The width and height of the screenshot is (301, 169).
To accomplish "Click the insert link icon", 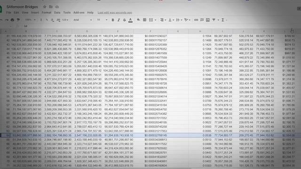I will (196, 20).
